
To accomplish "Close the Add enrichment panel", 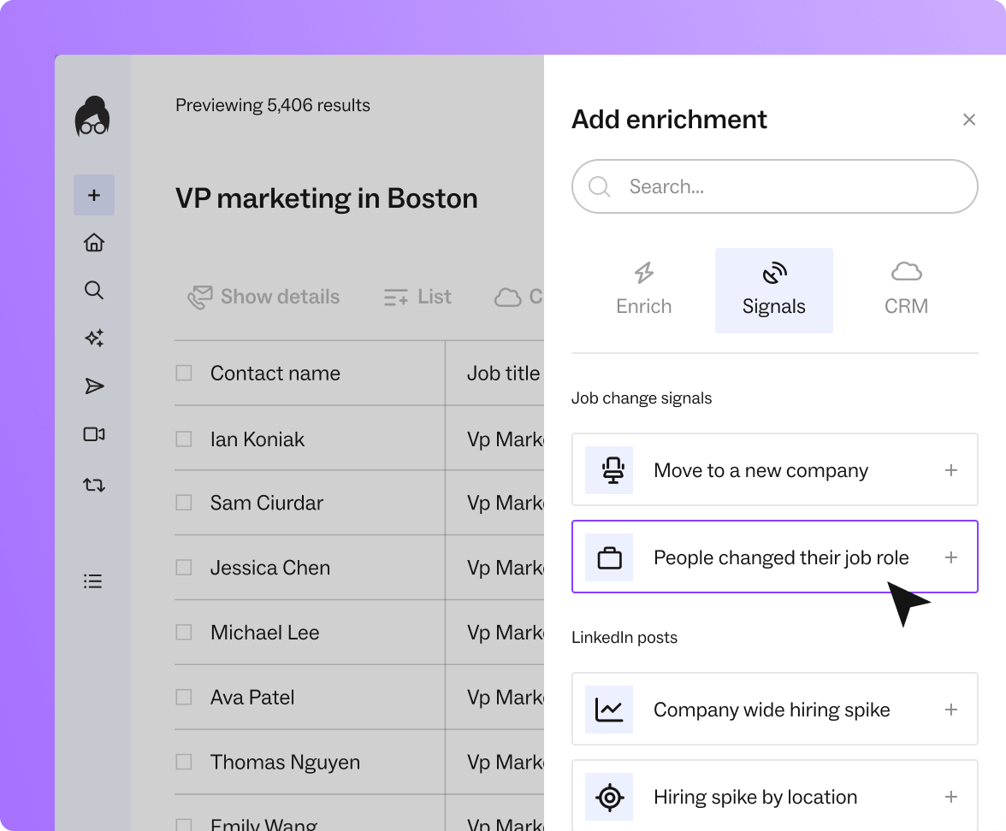I will click(x=968, y=120).
